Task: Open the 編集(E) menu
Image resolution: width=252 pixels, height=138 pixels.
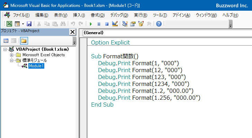Action: point(42,15)
